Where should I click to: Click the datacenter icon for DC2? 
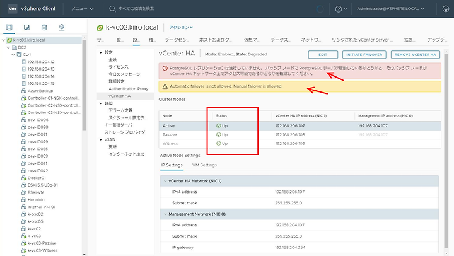point(14,47)
